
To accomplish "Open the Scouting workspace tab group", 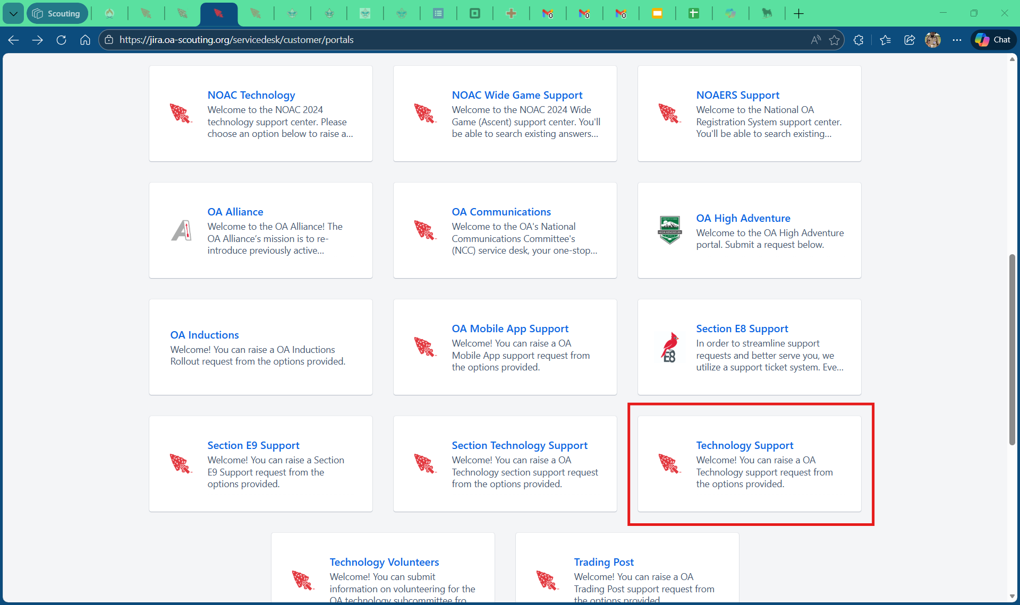I will coord(57,13).
